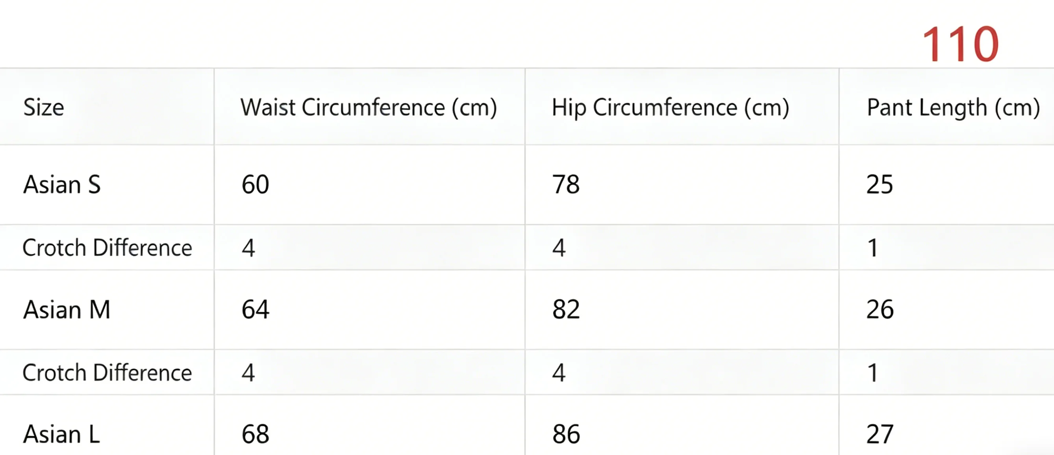This screenshot has height=455, width=1054.
Task: Click the Waist Circumference (cm) header
Action: click(x=369, y=107)
